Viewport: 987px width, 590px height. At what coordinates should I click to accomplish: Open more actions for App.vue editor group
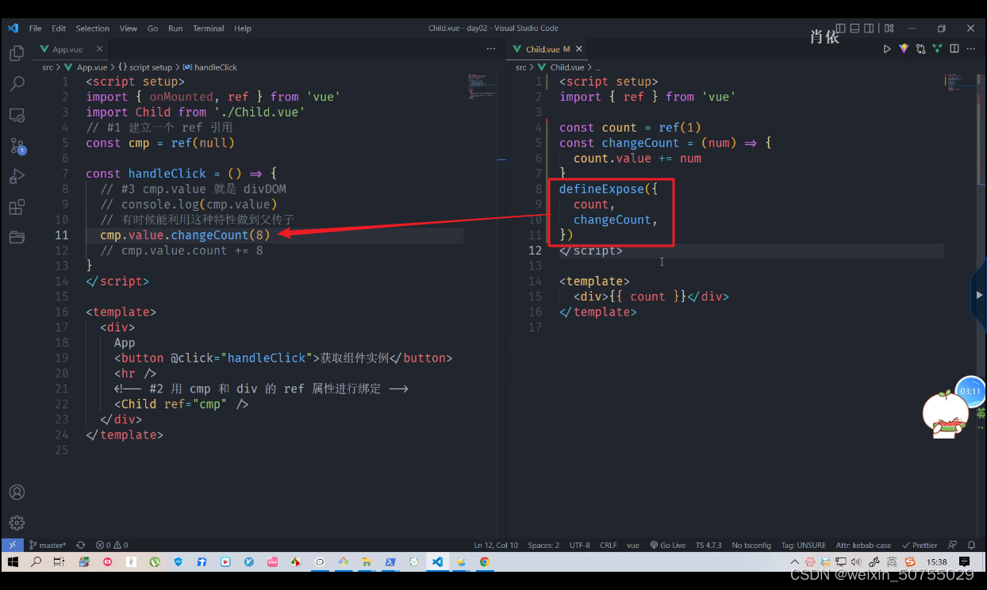coord(490,48)
